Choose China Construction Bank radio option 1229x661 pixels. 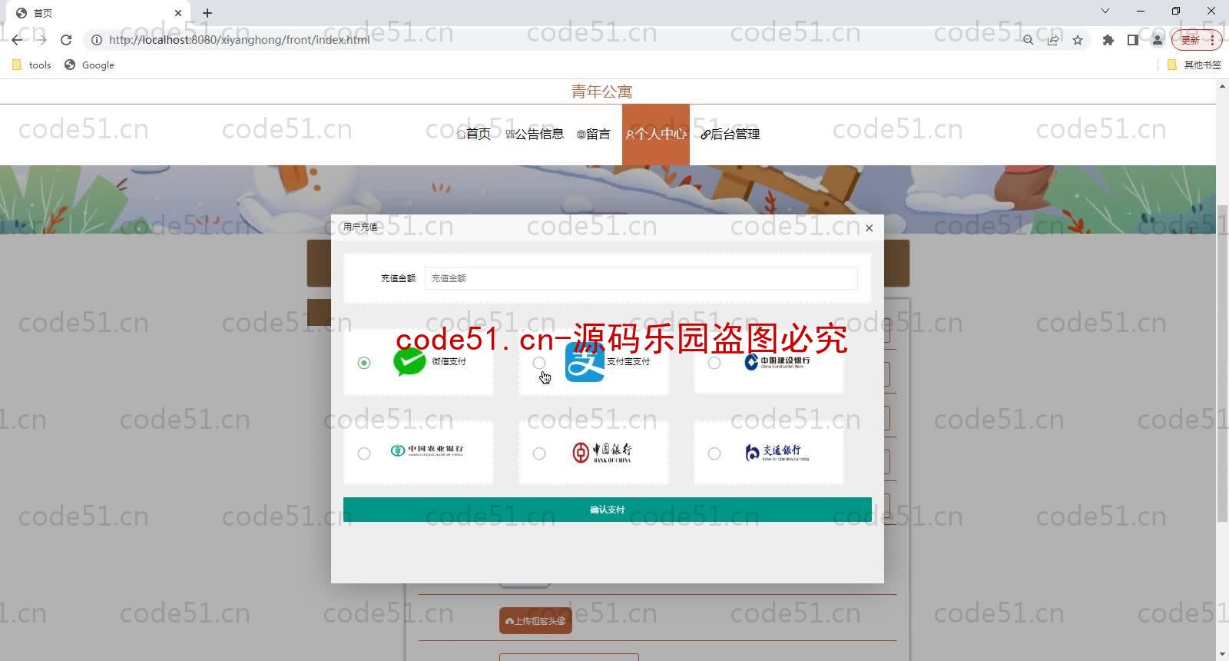[714, 363]
